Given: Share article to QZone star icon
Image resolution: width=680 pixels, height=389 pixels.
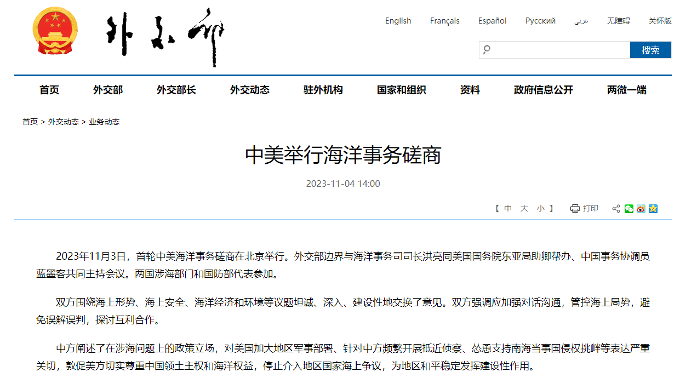Looking at the screenshot, I should [x=653, y=209].
